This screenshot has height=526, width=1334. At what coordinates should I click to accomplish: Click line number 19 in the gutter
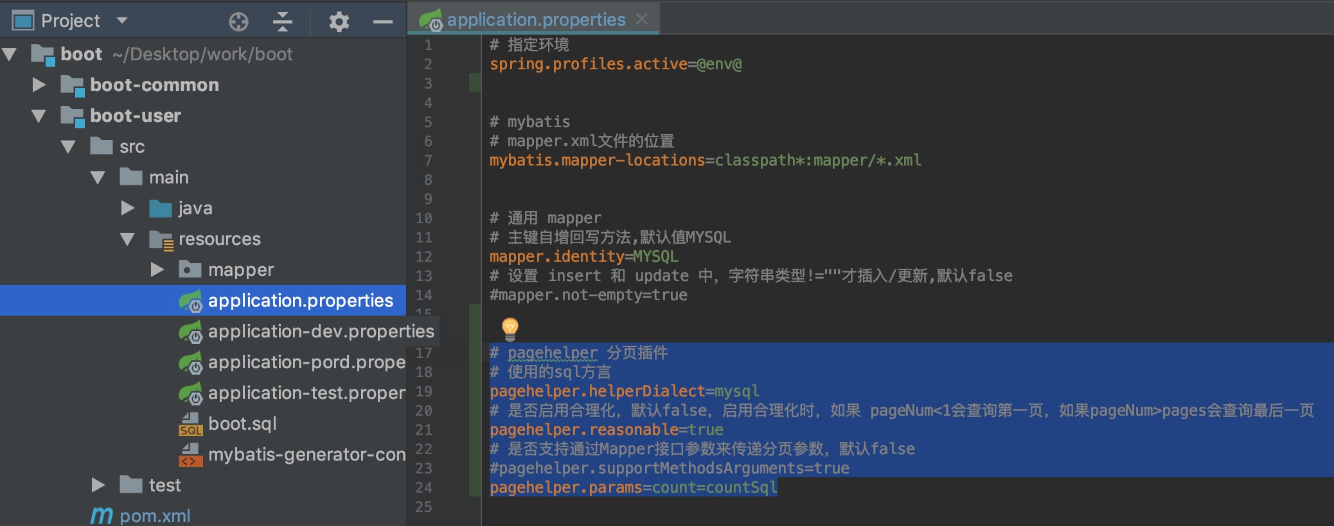(424, 391)
